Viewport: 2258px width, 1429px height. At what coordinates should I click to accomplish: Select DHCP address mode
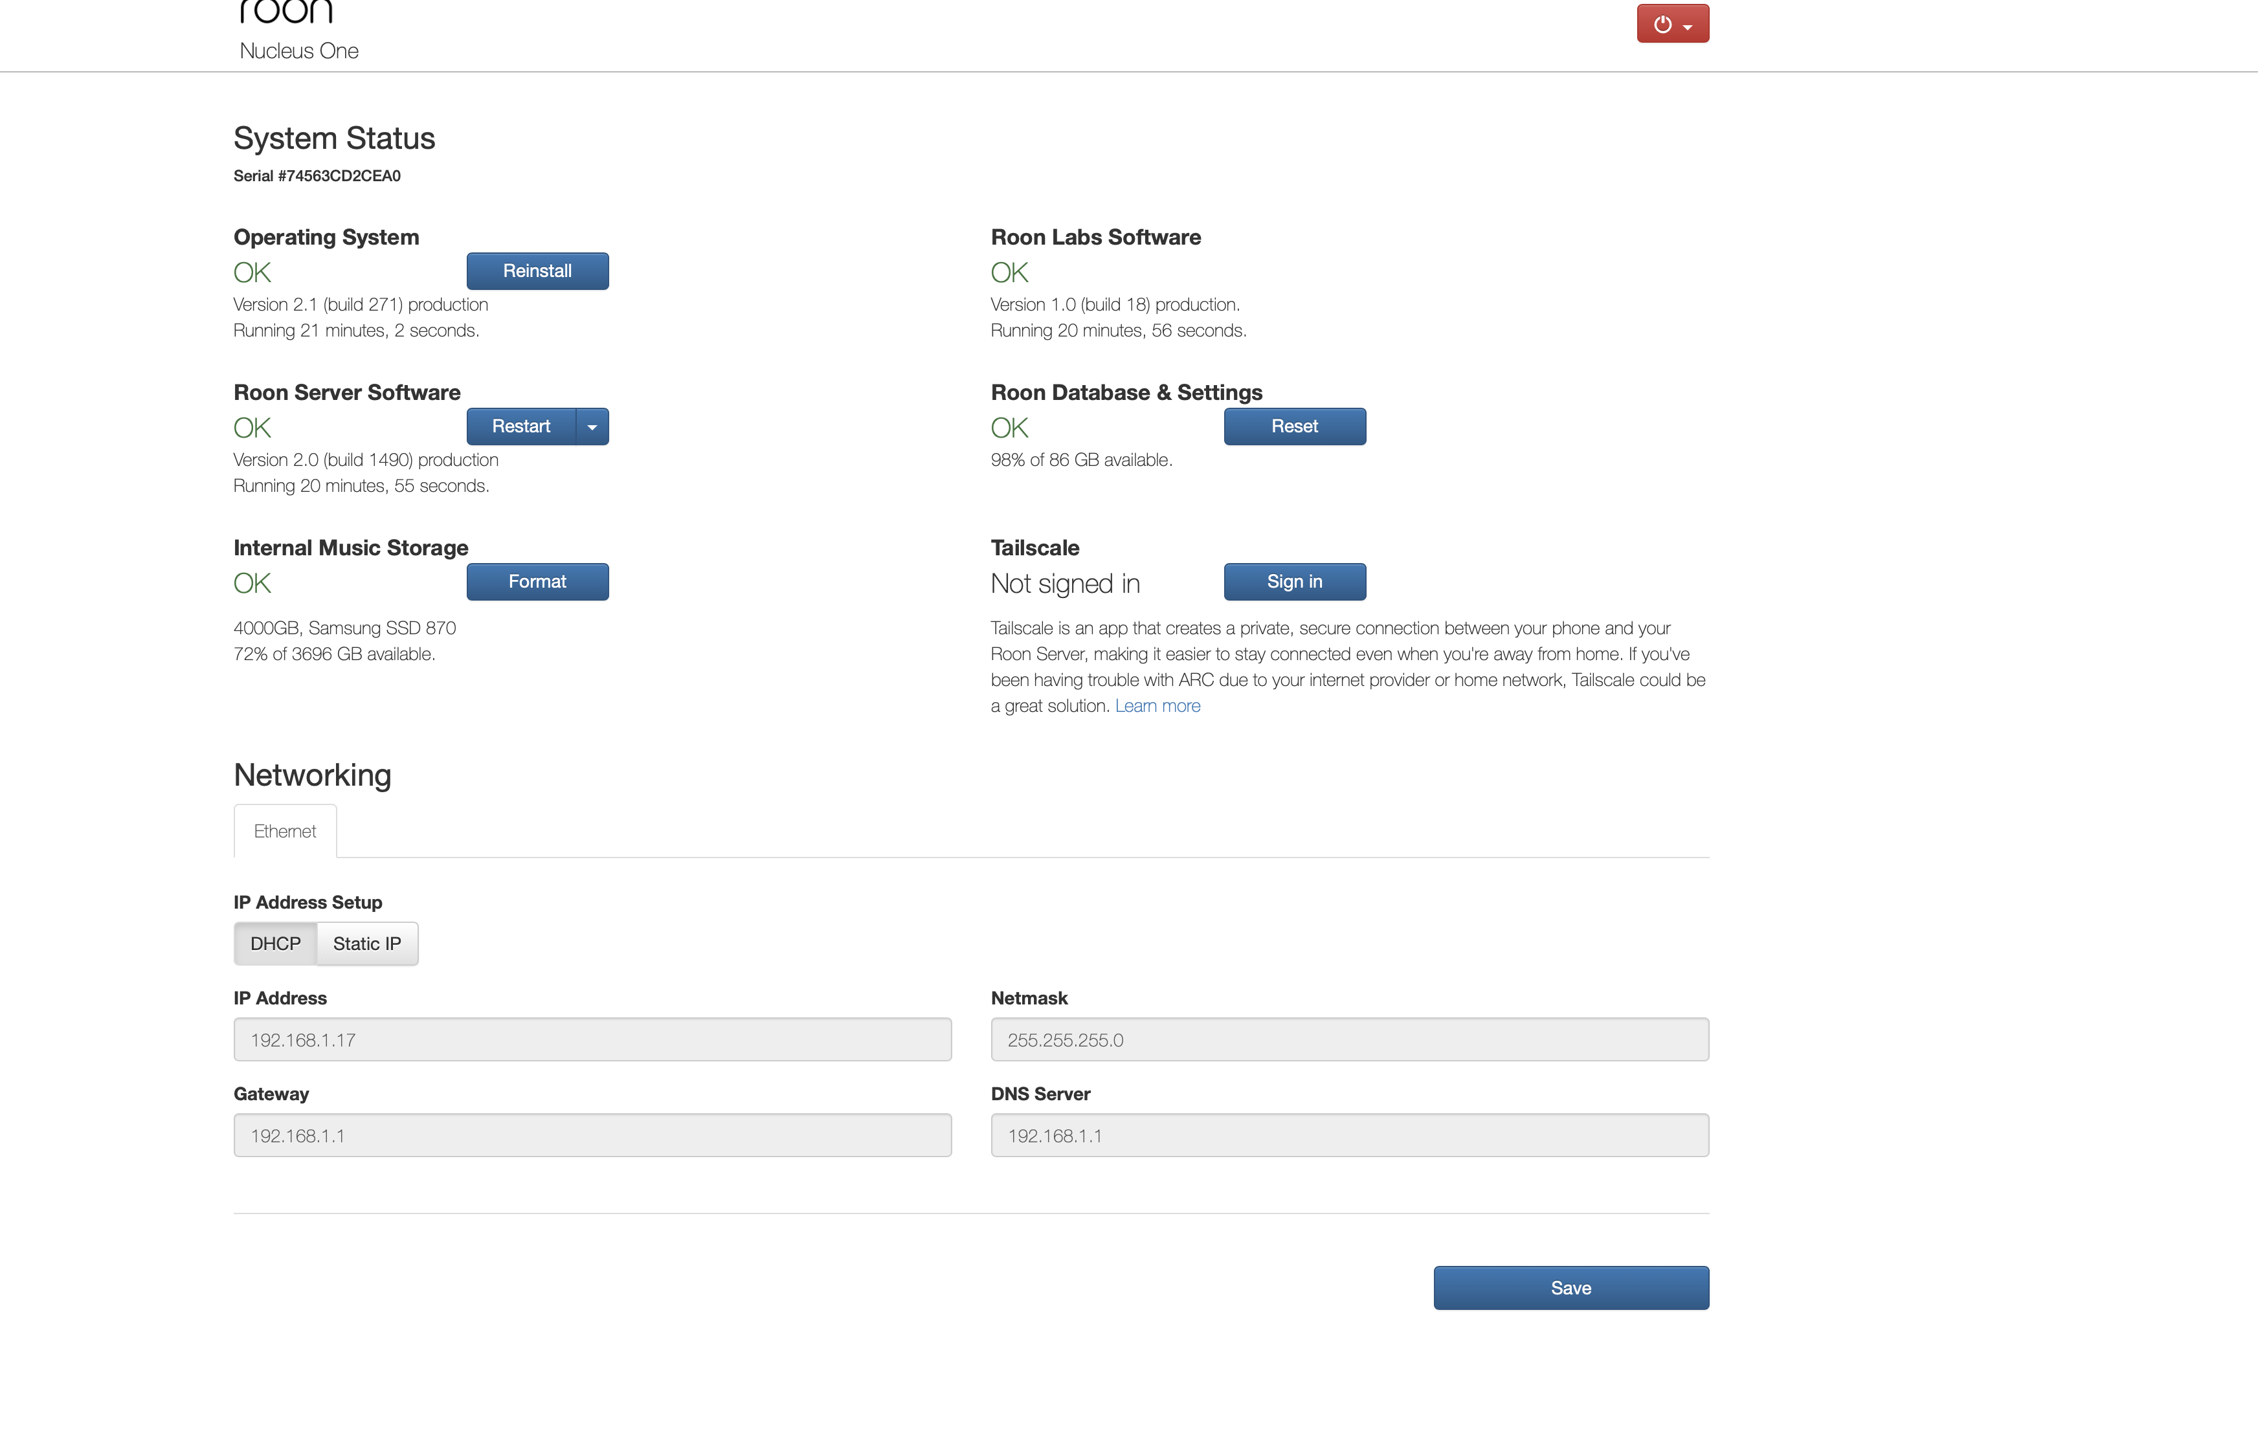pyautogui.click(x=276, y=944)
